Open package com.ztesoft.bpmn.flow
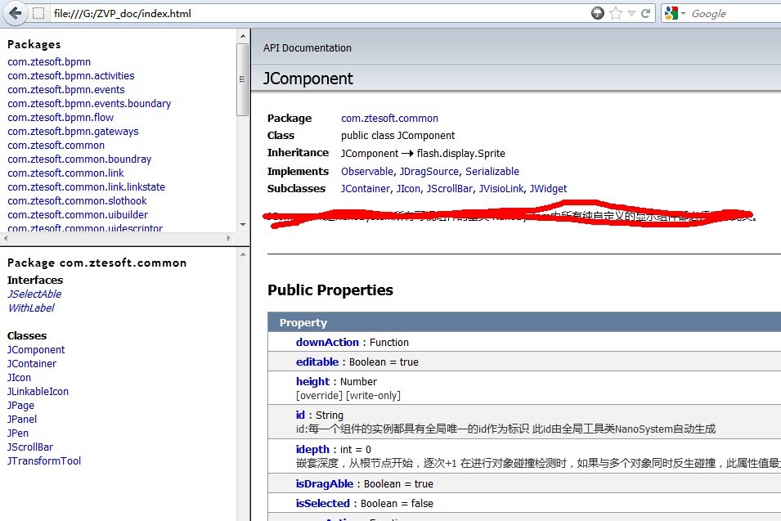Image resolution: width=781 pixels, height=521 pixels. (x=61, y=118)
